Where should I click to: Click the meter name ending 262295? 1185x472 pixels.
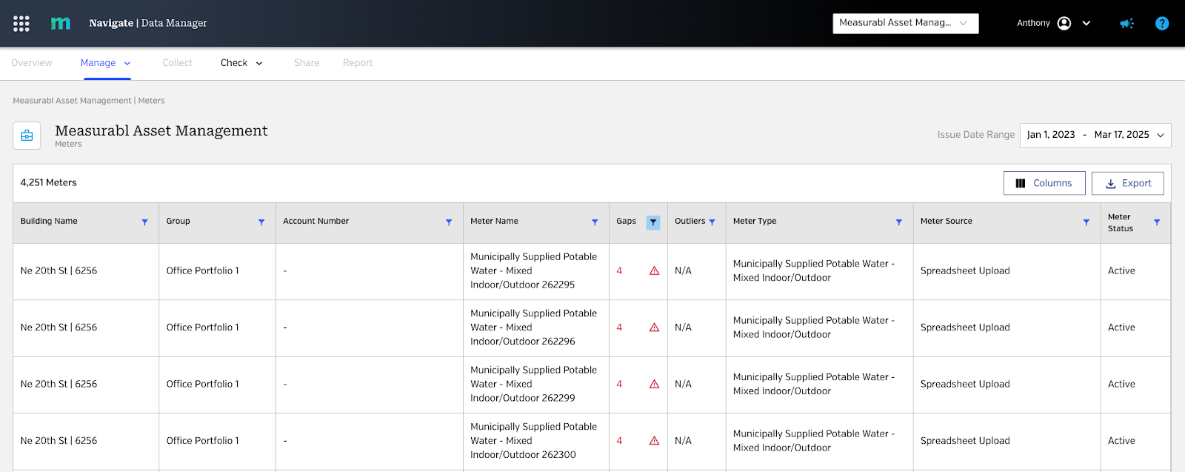[x=534, y=271]
